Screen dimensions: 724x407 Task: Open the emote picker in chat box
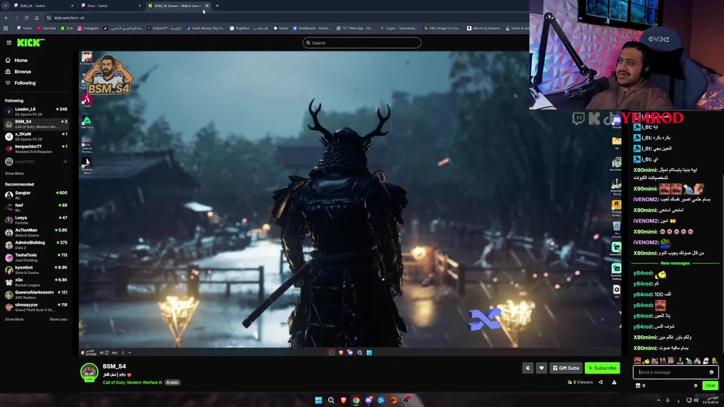pos(712,372)
